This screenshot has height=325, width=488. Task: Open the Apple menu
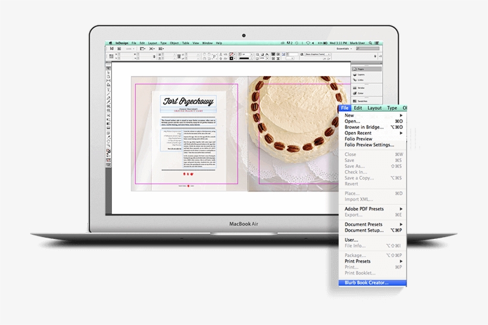coord(111,43)
